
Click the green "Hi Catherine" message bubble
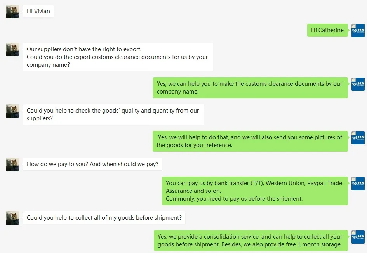coord(327,30)
